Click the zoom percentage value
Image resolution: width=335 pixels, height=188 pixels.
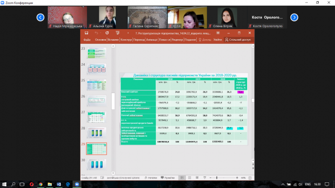pos(243,178)
